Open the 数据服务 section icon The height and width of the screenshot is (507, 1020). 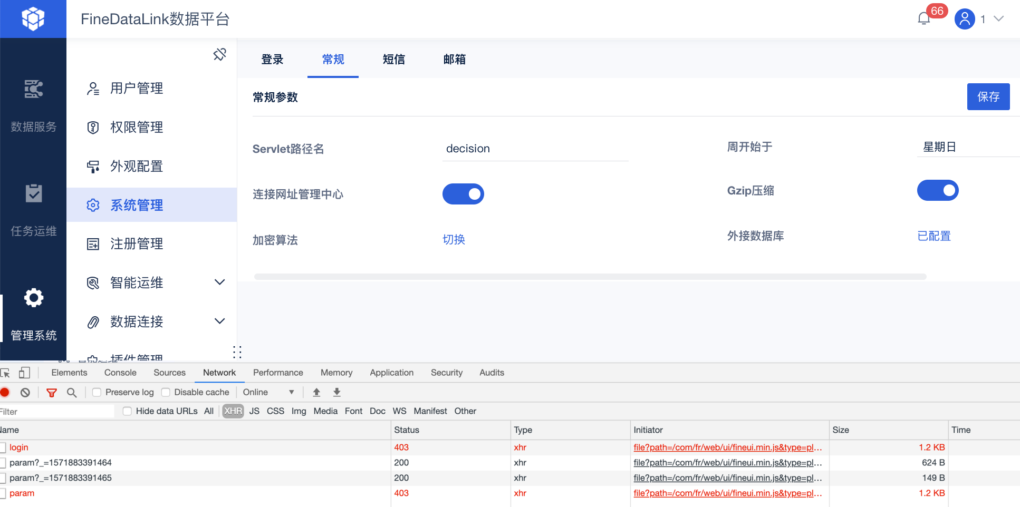[x=33, y=89]
